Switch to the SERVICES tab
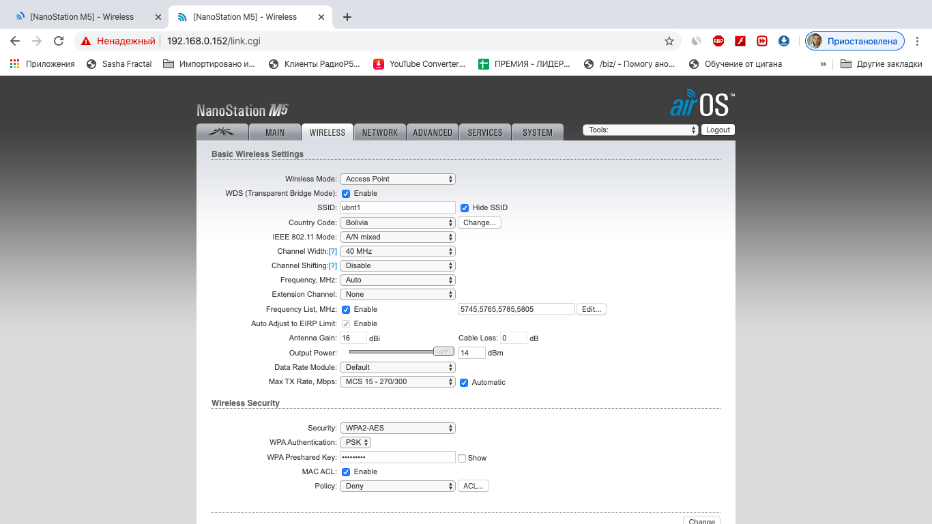The image size is (932, 524). pyautogui.click(x=485, y=132)
